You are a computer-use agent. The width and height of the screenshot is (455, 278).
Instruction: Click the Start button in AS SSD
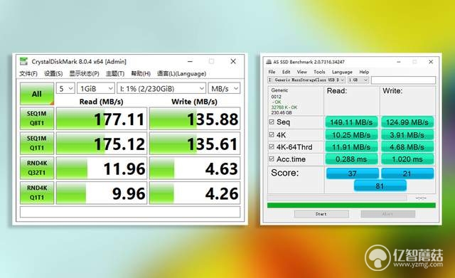(x=321, y=214)
